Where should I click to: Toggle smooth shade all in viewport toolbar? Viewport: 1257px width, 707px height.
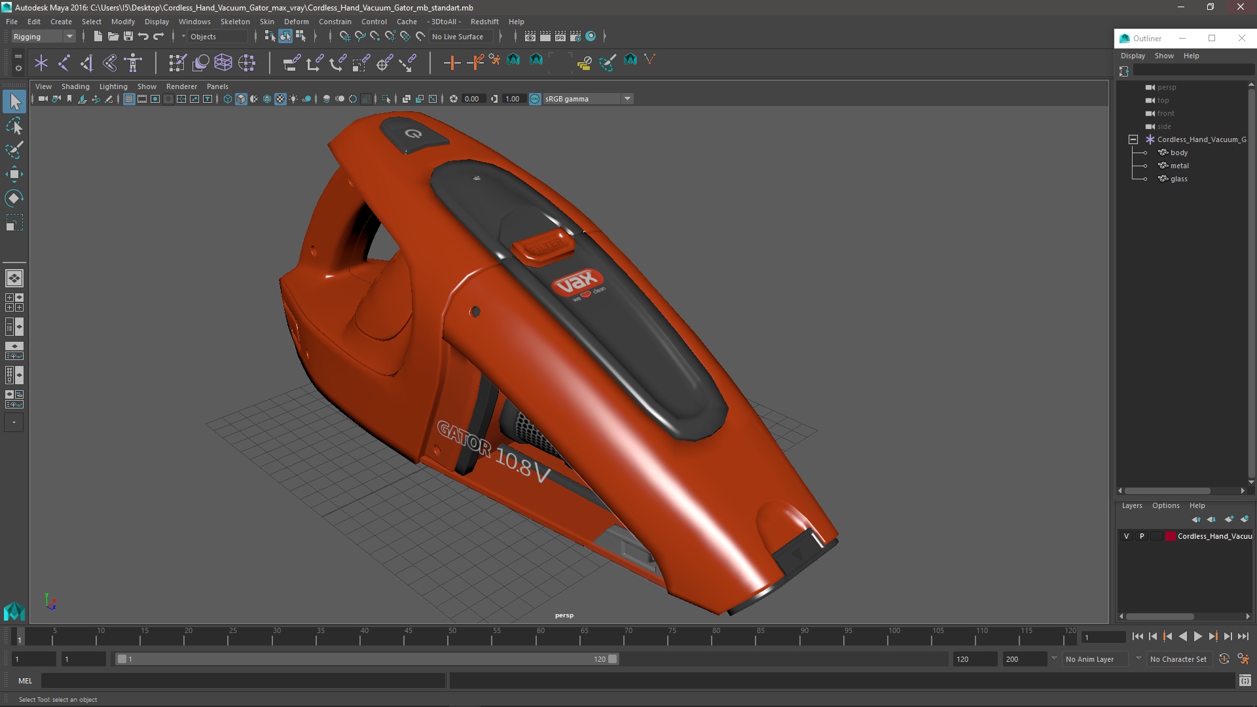[x=241, y=99]
